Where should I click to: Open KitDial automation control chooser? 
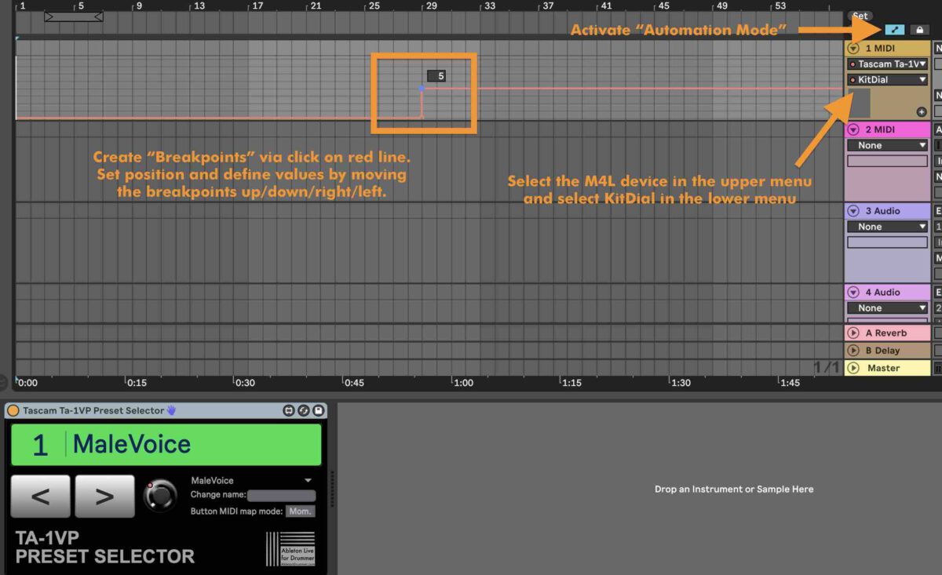click(x=888, y=80)
